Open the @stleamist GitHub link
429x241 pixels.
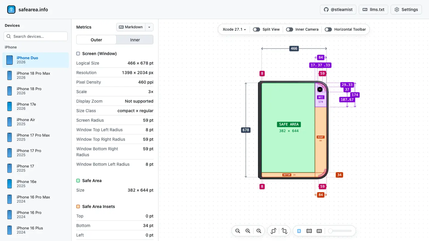click(x=338, y=10)
